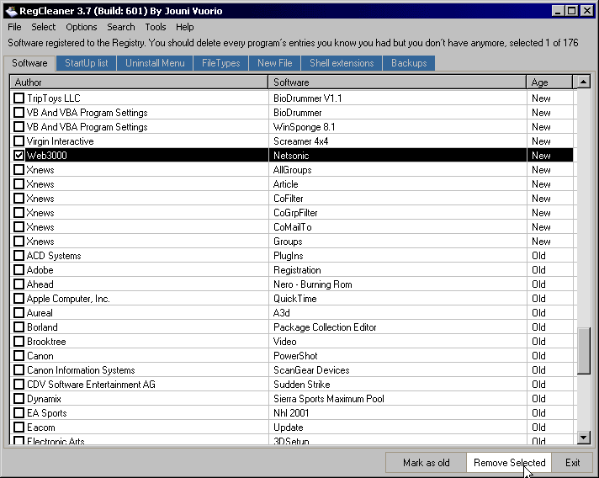
Task: Switch to the Backups tab
Action: pyautogui.click(x=409, y=63)
